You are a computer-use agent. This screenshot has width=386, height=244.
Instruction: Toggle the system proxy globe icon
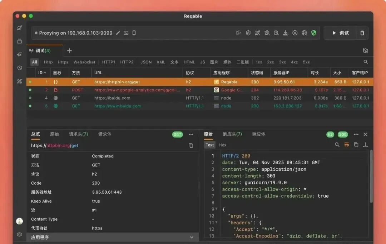(x=304, y=33)
